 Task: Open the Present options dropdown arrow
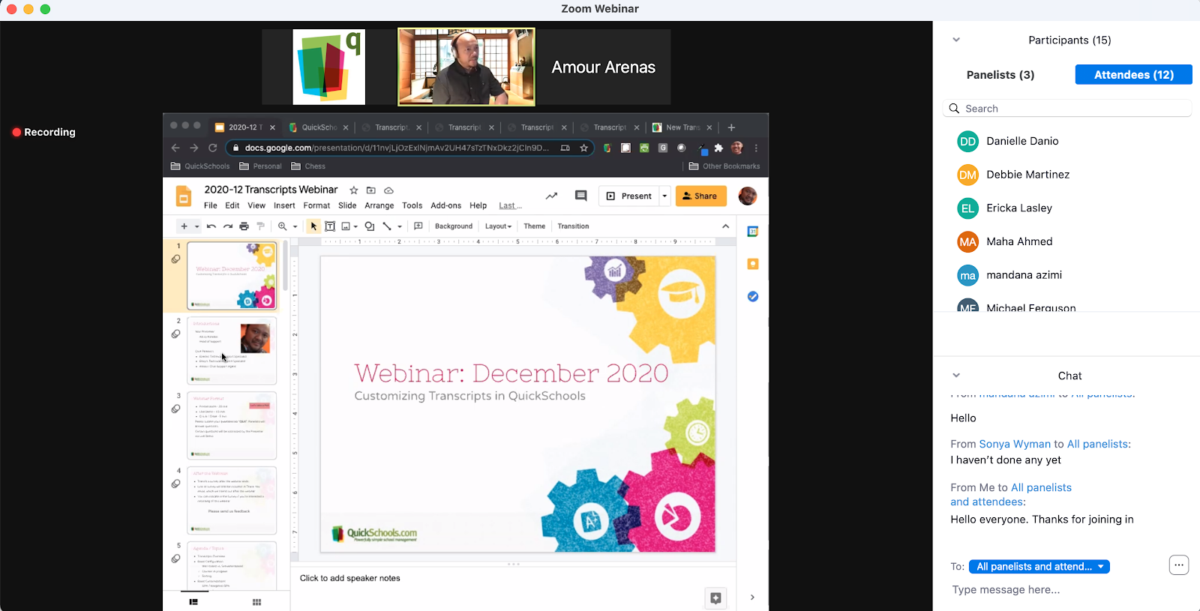click(x=664, y=196)
